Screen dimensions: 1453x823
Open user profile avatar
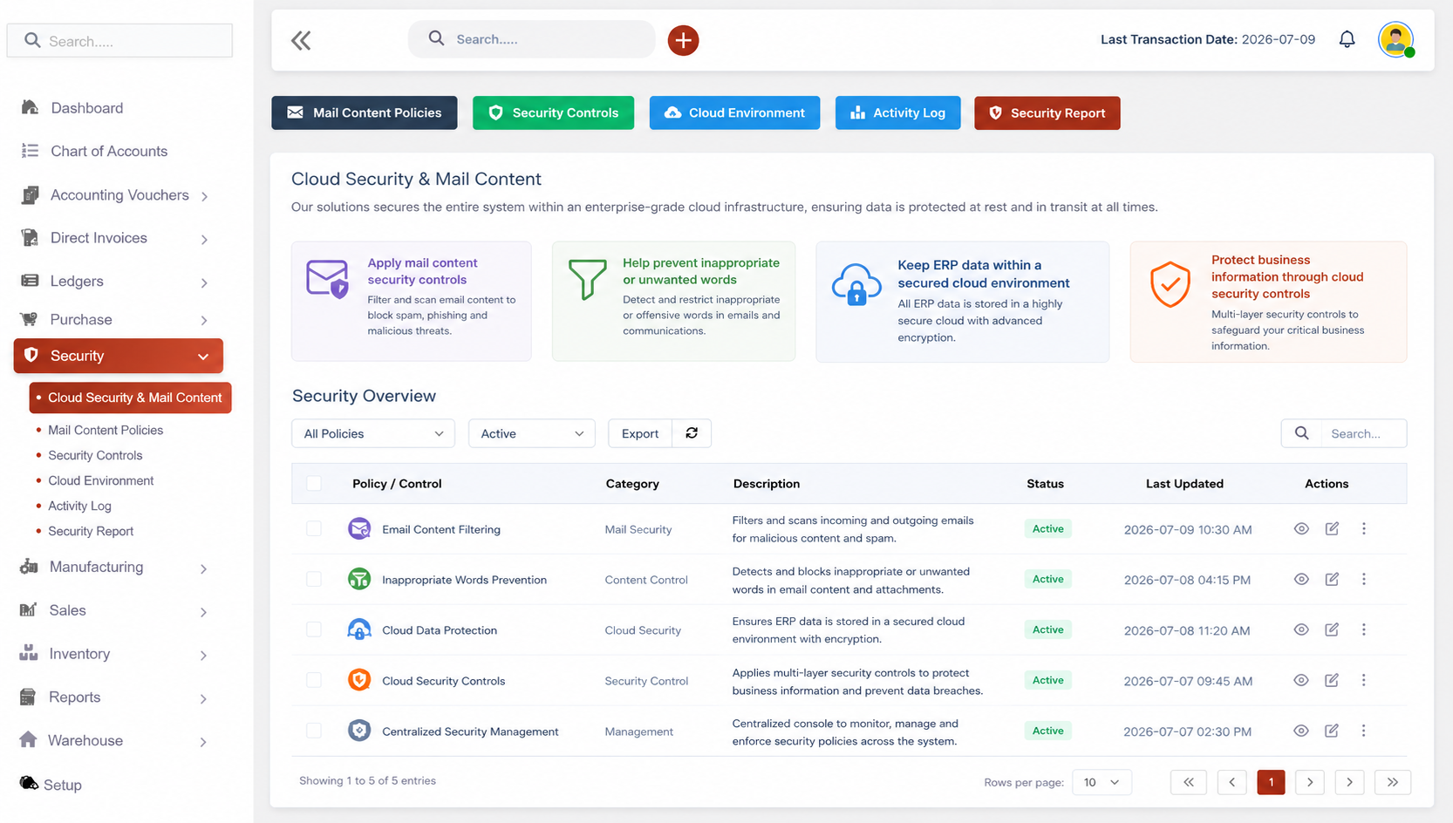coord(1395,40)
